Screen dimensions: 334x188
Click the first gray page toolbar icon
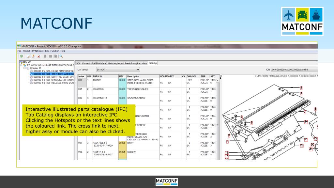point(45,56)
